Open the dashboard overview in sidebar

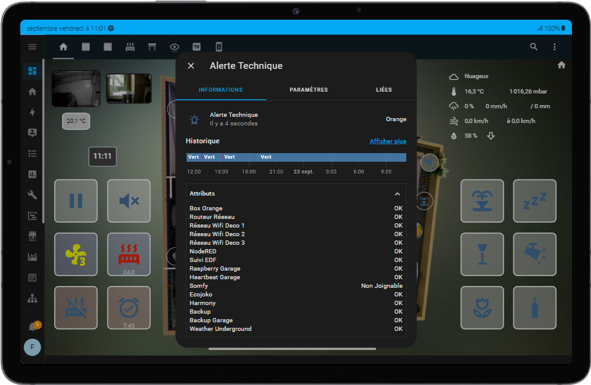33,71
